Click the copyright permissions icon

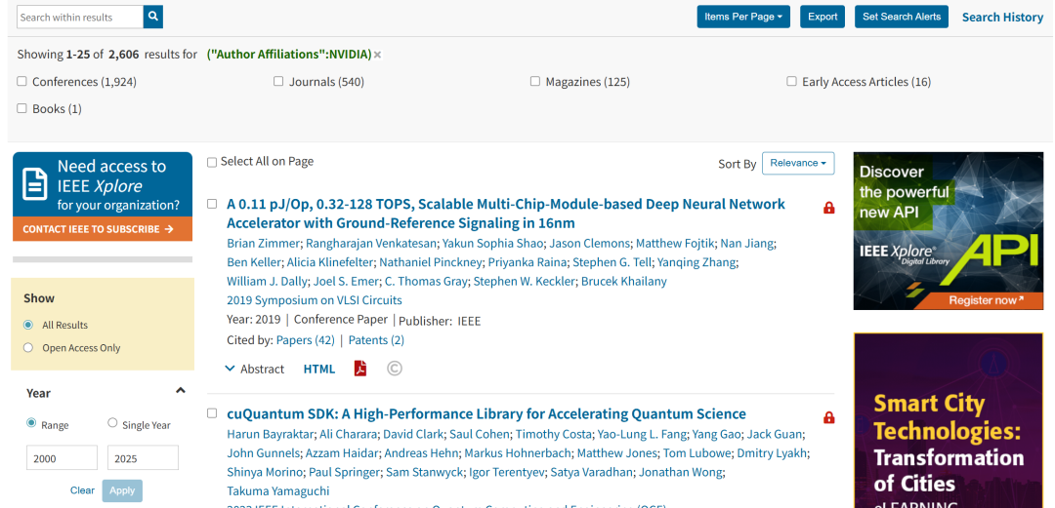click(395, 369)
